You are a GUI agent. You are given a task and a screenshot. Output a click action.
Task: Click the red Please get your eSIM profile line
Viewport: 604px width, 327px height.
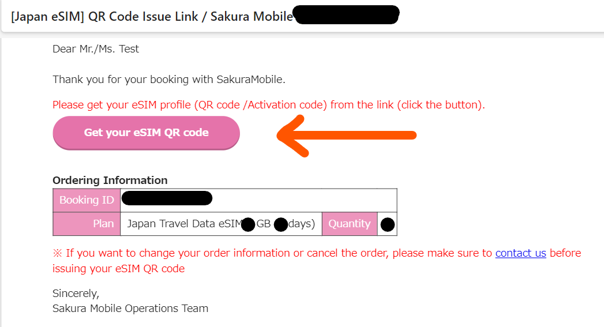tap(268, 105)
